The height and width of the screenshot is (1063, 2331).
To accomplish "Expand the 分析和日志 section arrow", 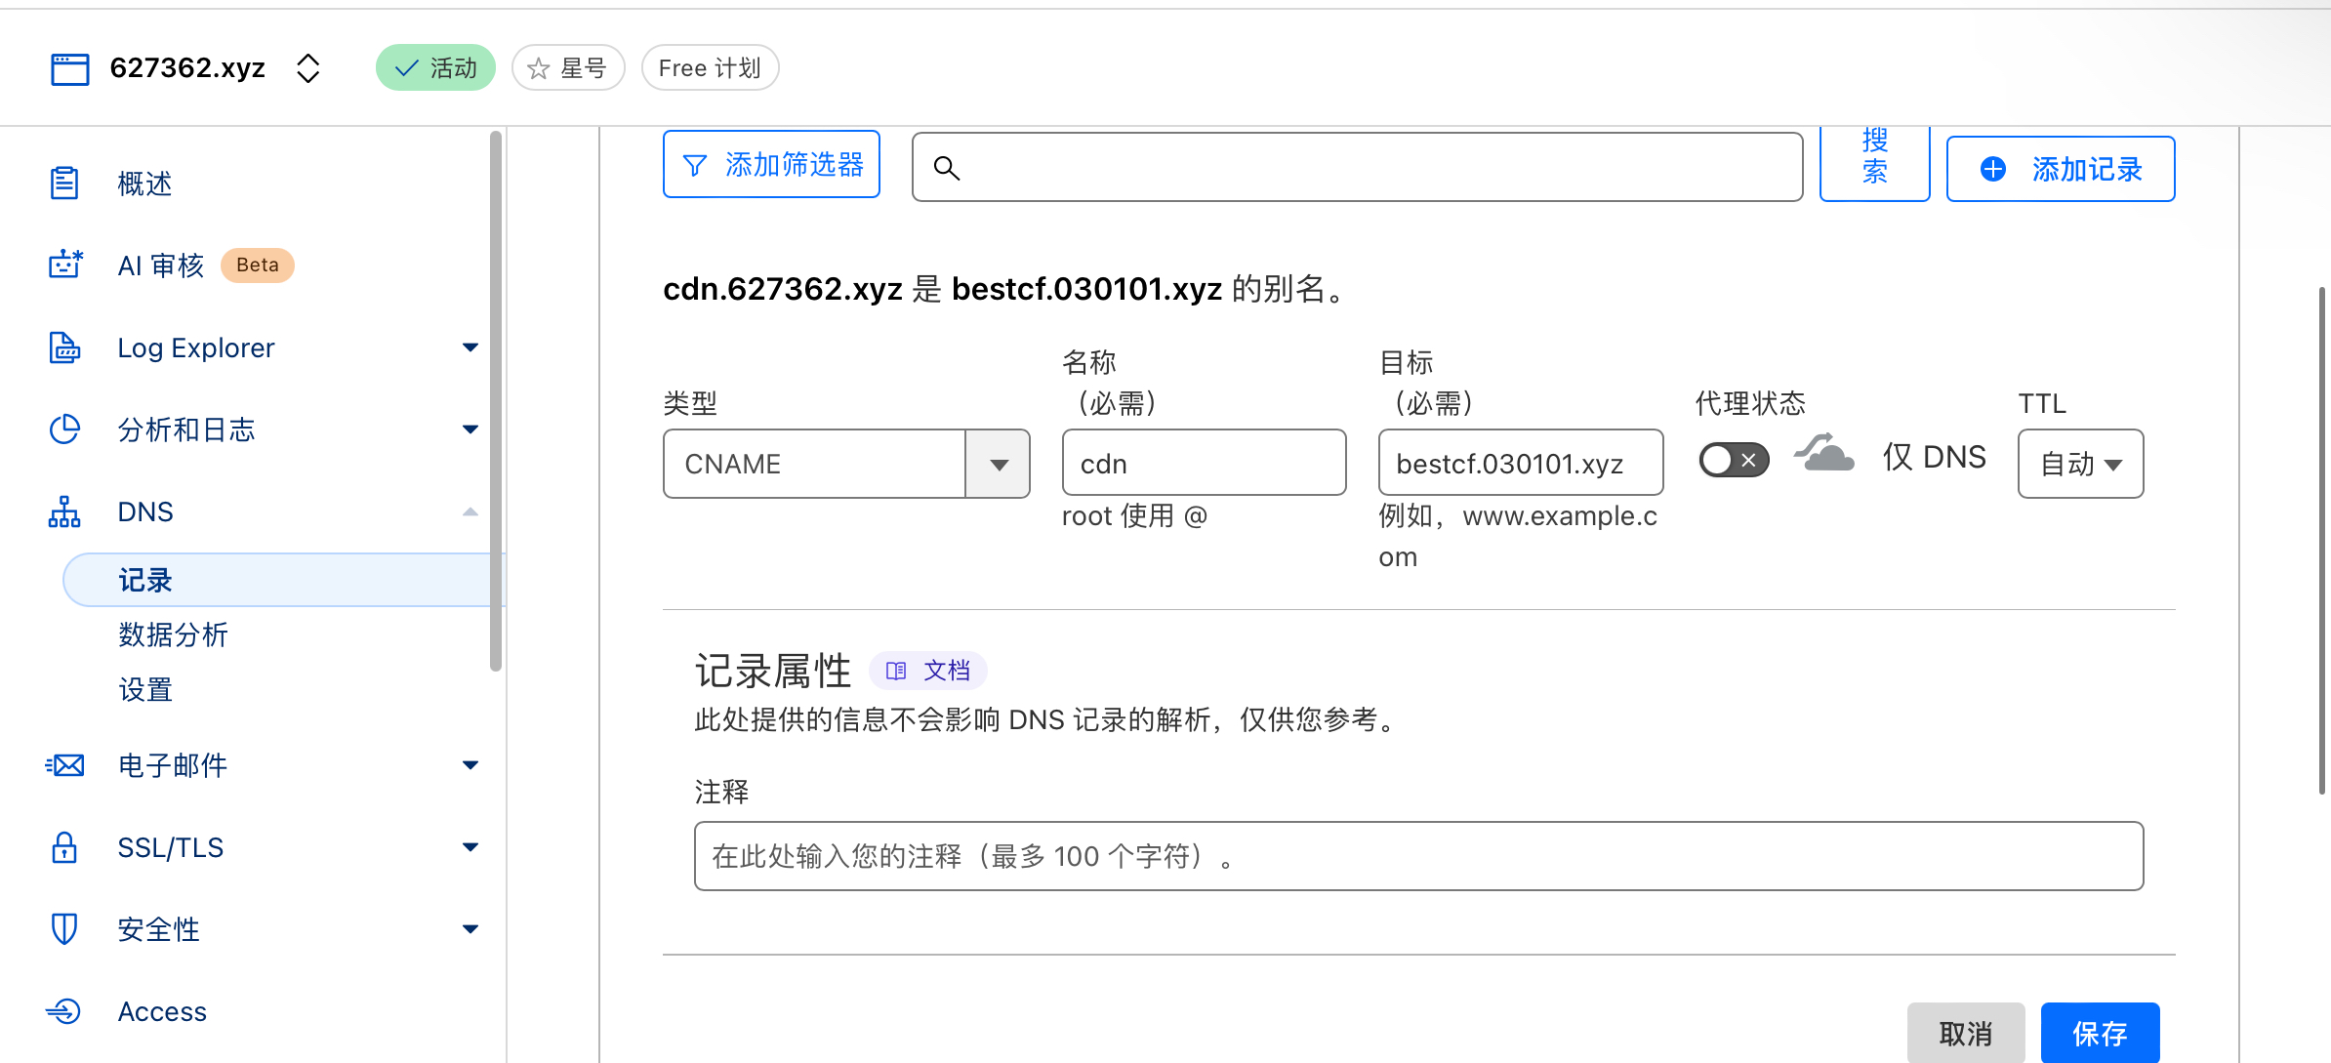I will pyautogui.click(x=470, y=429).
